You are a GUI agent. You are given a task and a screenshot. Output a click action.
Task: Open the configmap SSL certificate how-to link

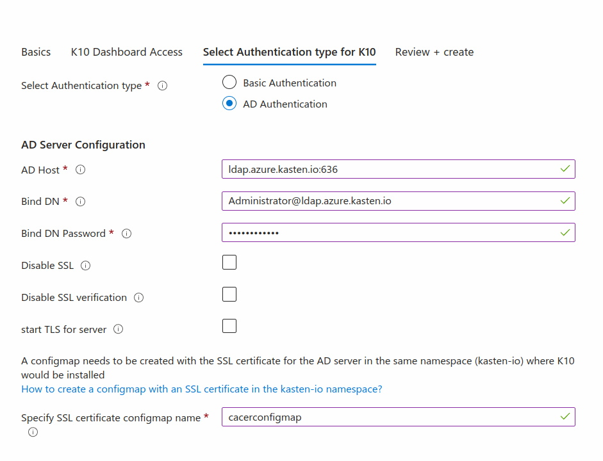tap(202, 389)
